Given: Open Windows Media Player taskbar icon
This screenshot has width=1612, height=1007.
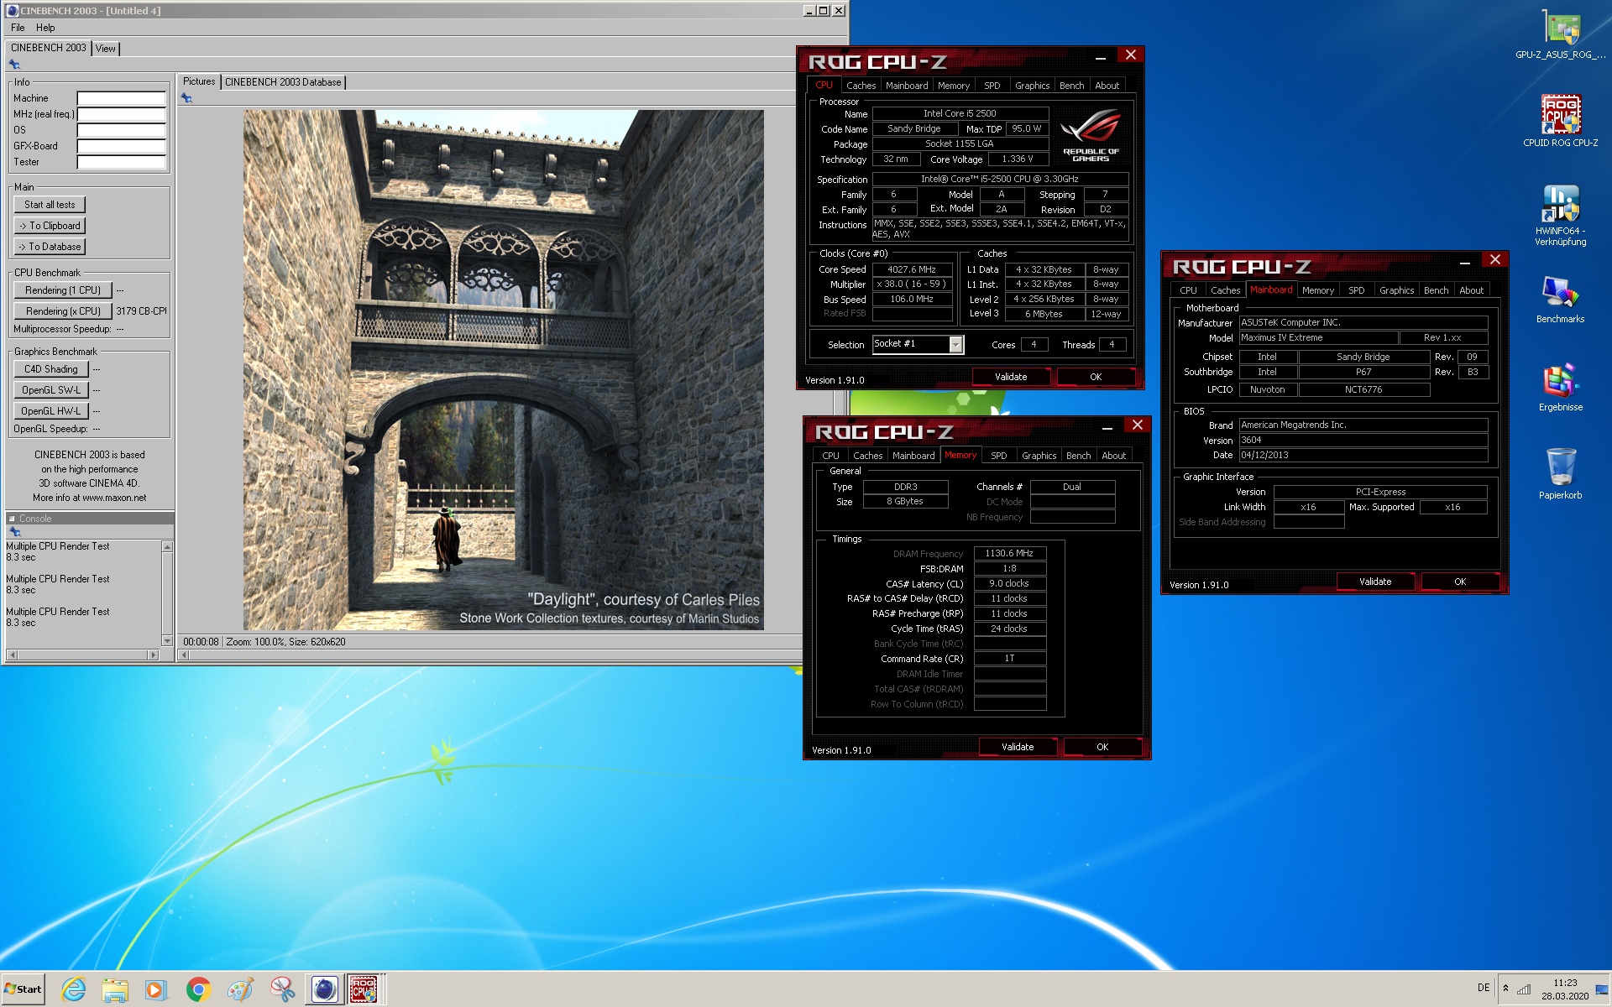Looking at the screenshot, I should pyautogui.click(x=156, y=989).
